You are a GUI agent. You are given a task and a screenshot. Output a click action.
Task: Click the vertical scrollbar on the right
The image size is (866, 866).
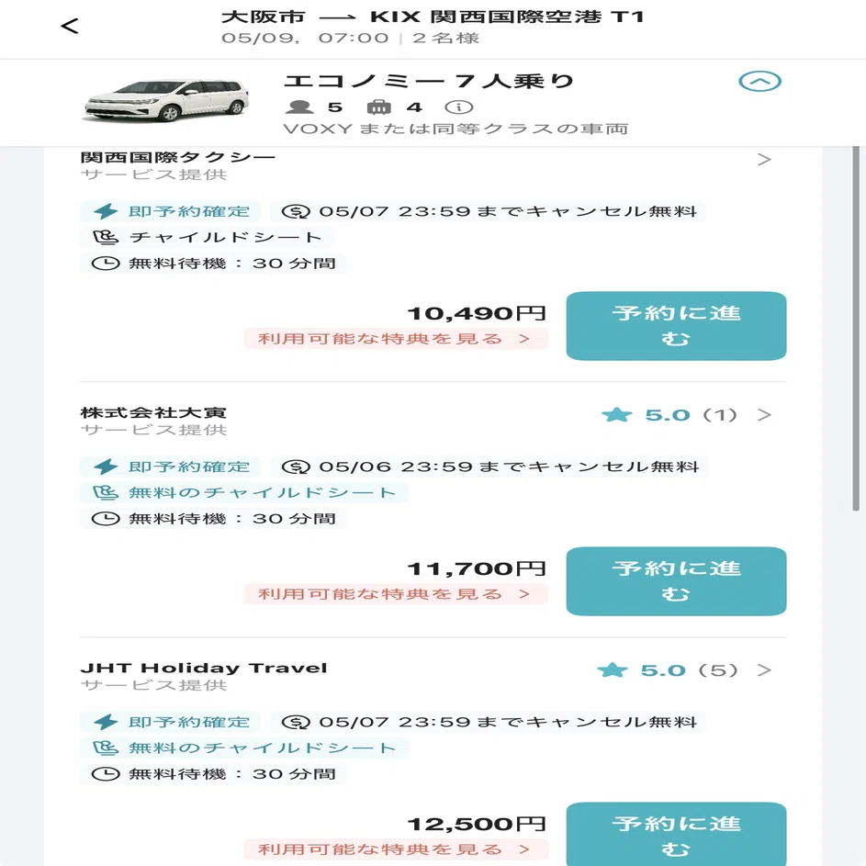[856, 329]
